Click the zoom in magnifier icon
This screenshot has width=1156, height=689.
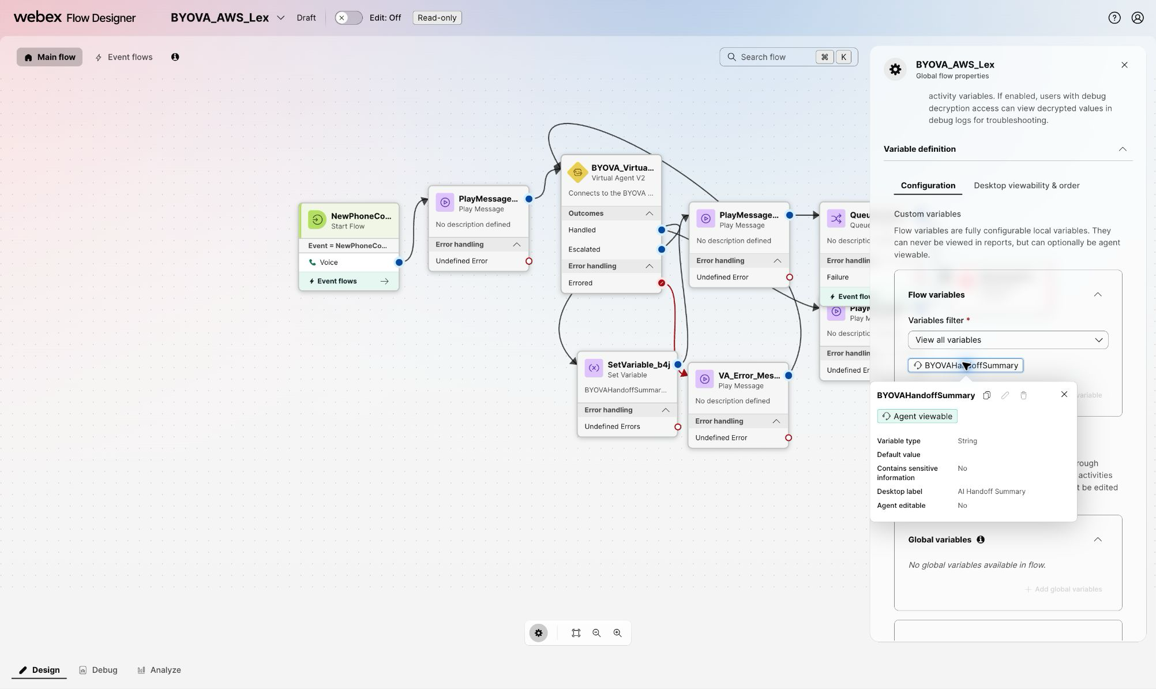click(x=617, y=633)
